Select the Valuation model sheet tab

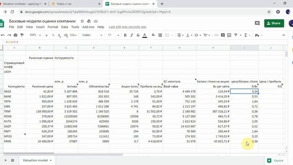(x=37, y=160)
